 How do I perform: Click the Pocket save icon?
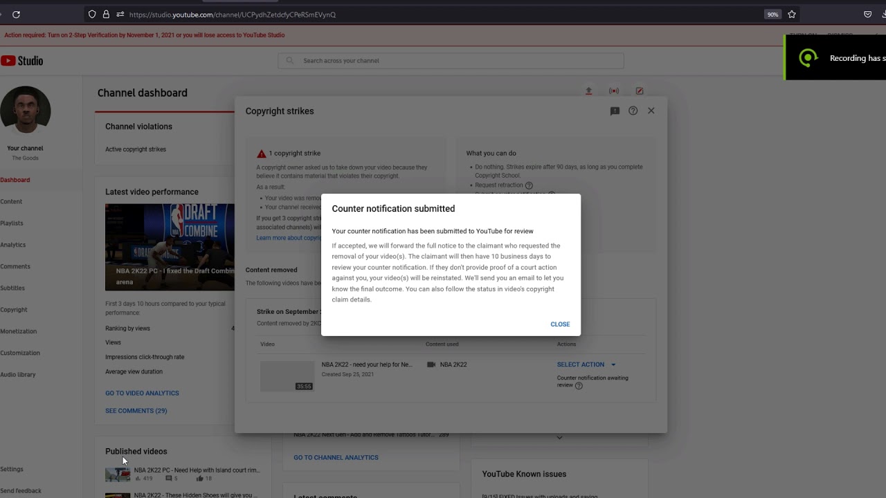(867, 14)
